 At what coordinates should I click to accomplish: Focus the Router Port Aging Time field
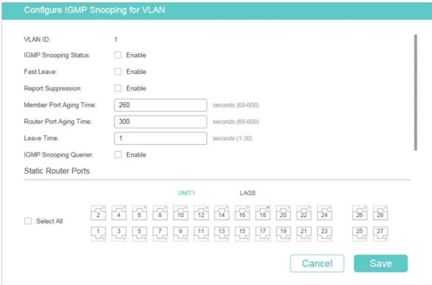point(160,122)
